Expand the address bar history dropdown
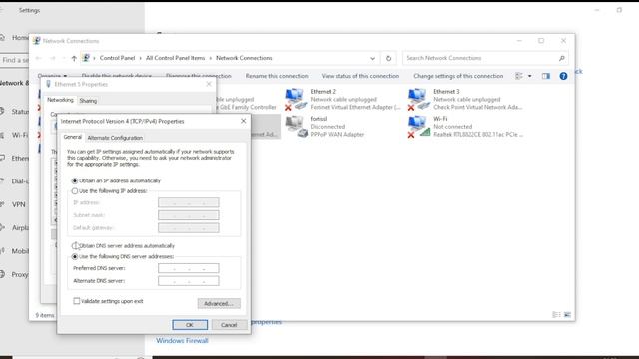The height and width of the screenshot is (359, 639). [372, 58]
